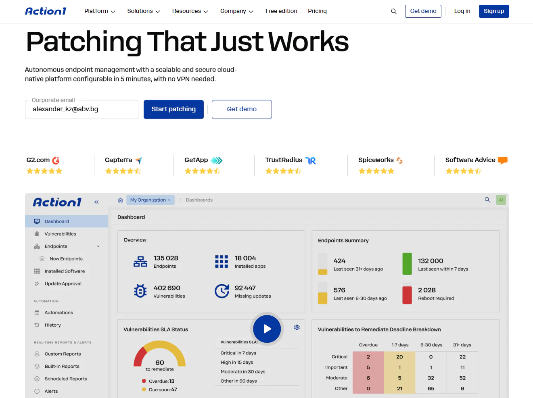This screenshot has width=533, height=398.
Task: Click the dashboard search magnifier icon
Action: tap(487, 200)
